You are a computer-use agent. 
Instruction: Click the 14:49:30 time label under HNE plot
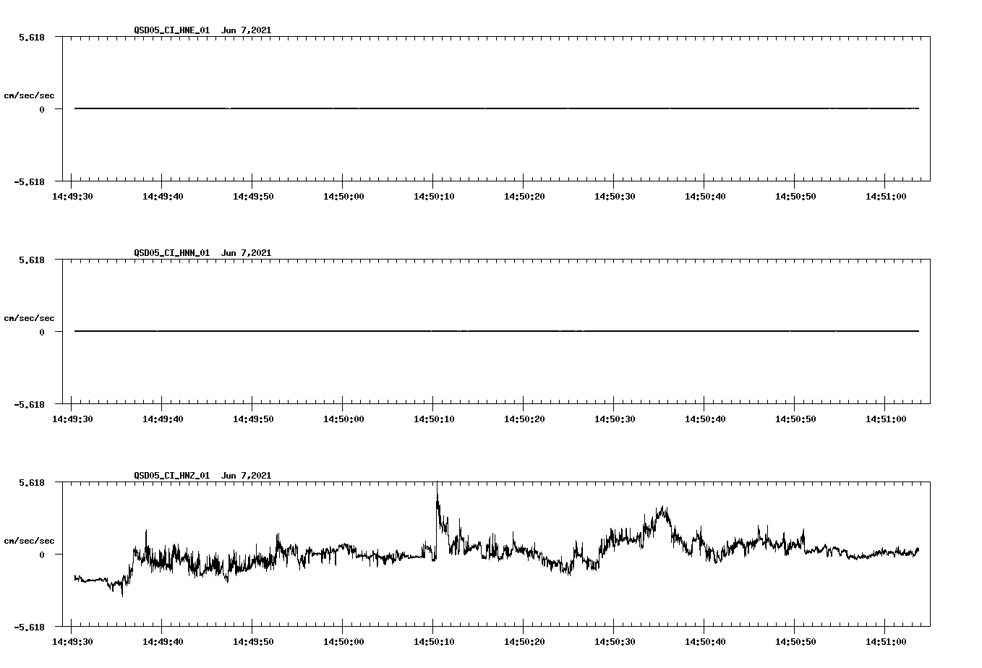(72, 197)
